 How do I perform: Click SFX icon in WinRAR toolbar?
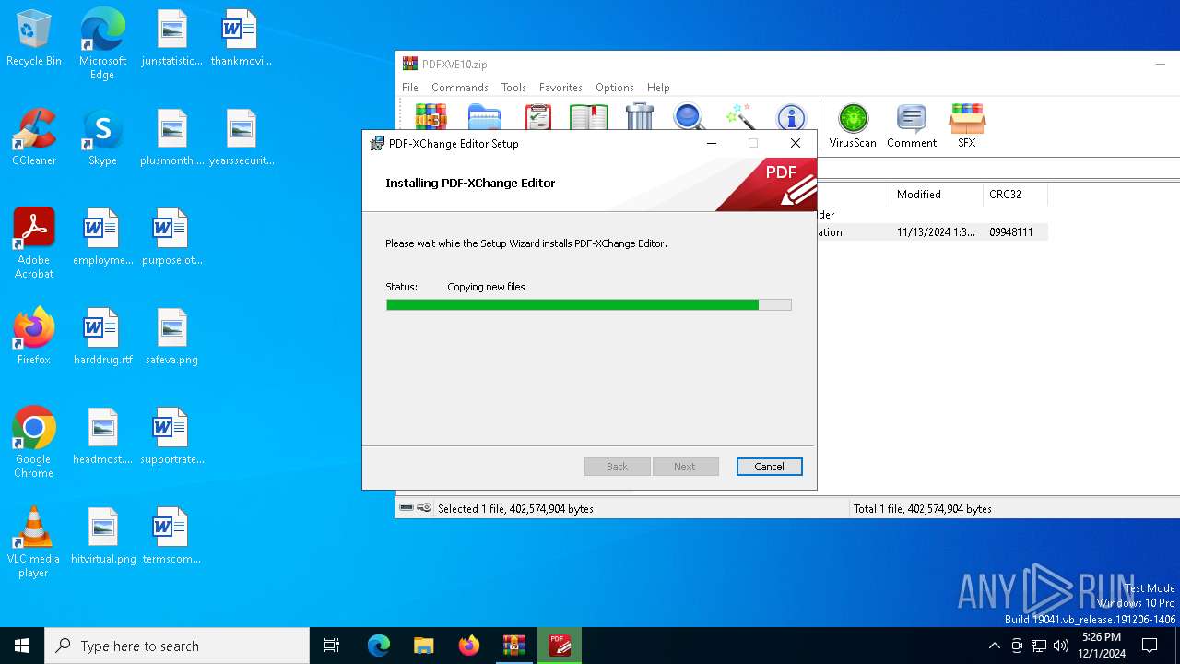[966, 125]
